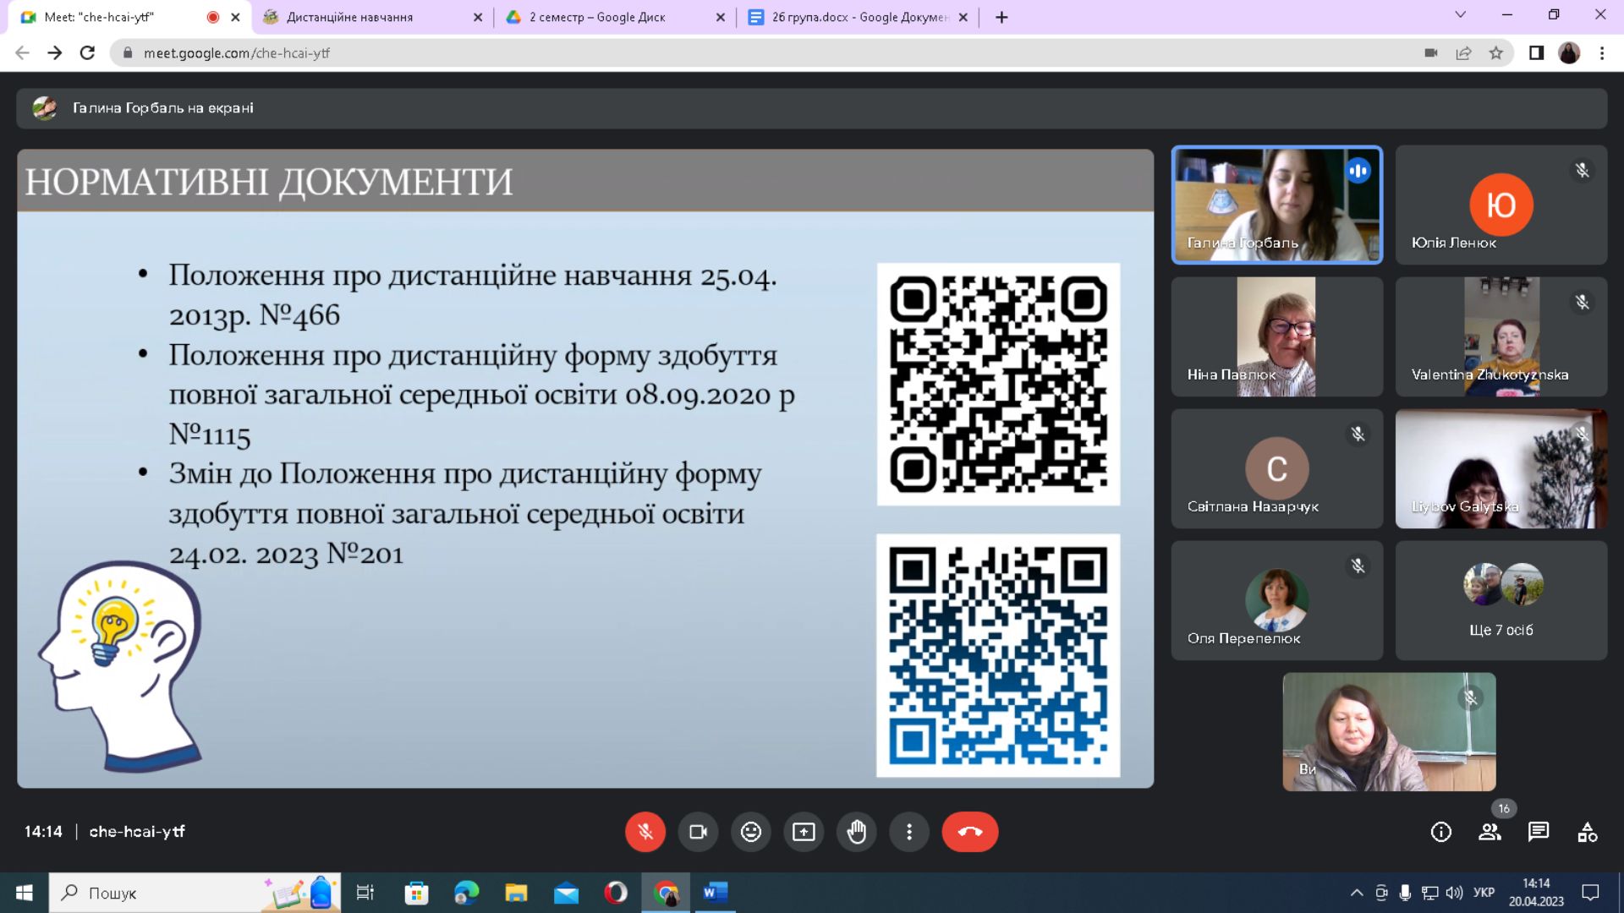Open the Ще 7 осіб tile
The height and width of the screenshot is (913, 1624).
point(1501,600)
